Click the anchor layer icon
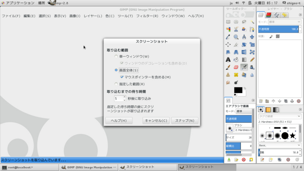This screenshot has width=304, height=171. tap(292, 101)
